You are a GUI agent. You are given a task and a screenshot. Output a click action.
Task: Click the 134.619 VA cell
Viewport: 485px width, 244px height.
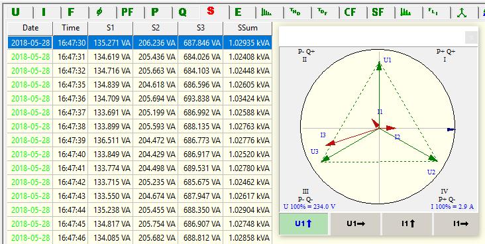click(x=111, y=56)
